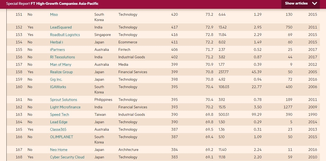Open the Classe365 link

pos(58,130)
